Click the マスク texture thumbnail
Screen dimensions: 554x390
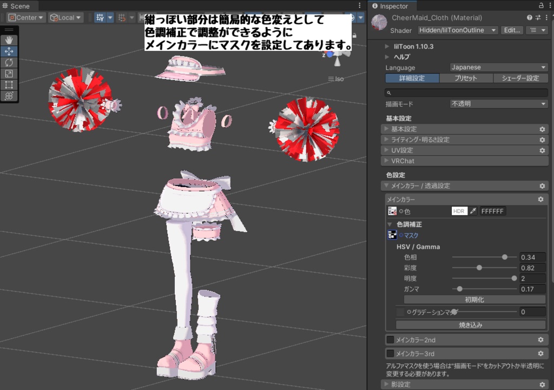click(x=393, y=234)
